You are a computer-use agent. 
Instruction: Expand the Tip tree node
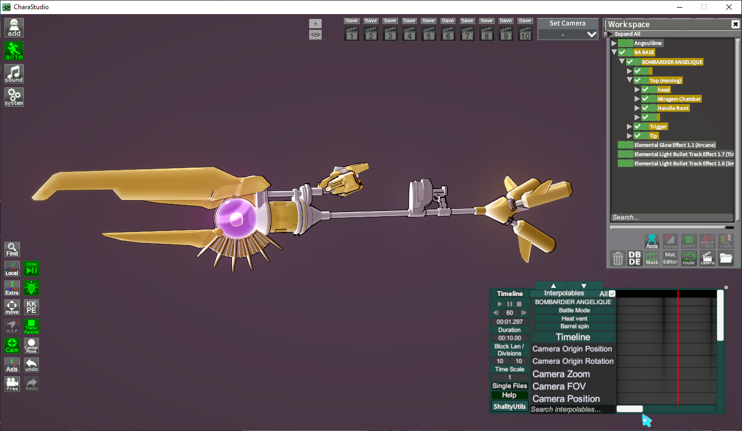click(629, 136)
